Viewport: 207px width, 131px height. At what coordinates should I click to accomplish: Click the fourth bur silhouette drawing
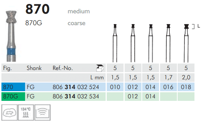pos(168,43)
